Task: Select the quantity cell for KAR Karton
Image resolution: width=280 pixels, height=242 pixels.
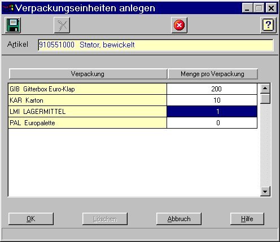Action: coord(212,100)
